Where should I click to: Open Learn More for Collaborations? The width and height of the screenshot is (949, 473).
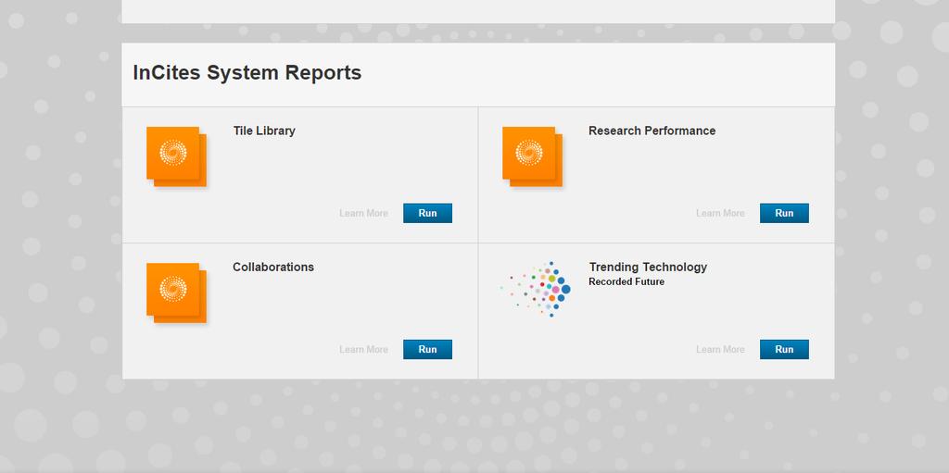(363, 349)
